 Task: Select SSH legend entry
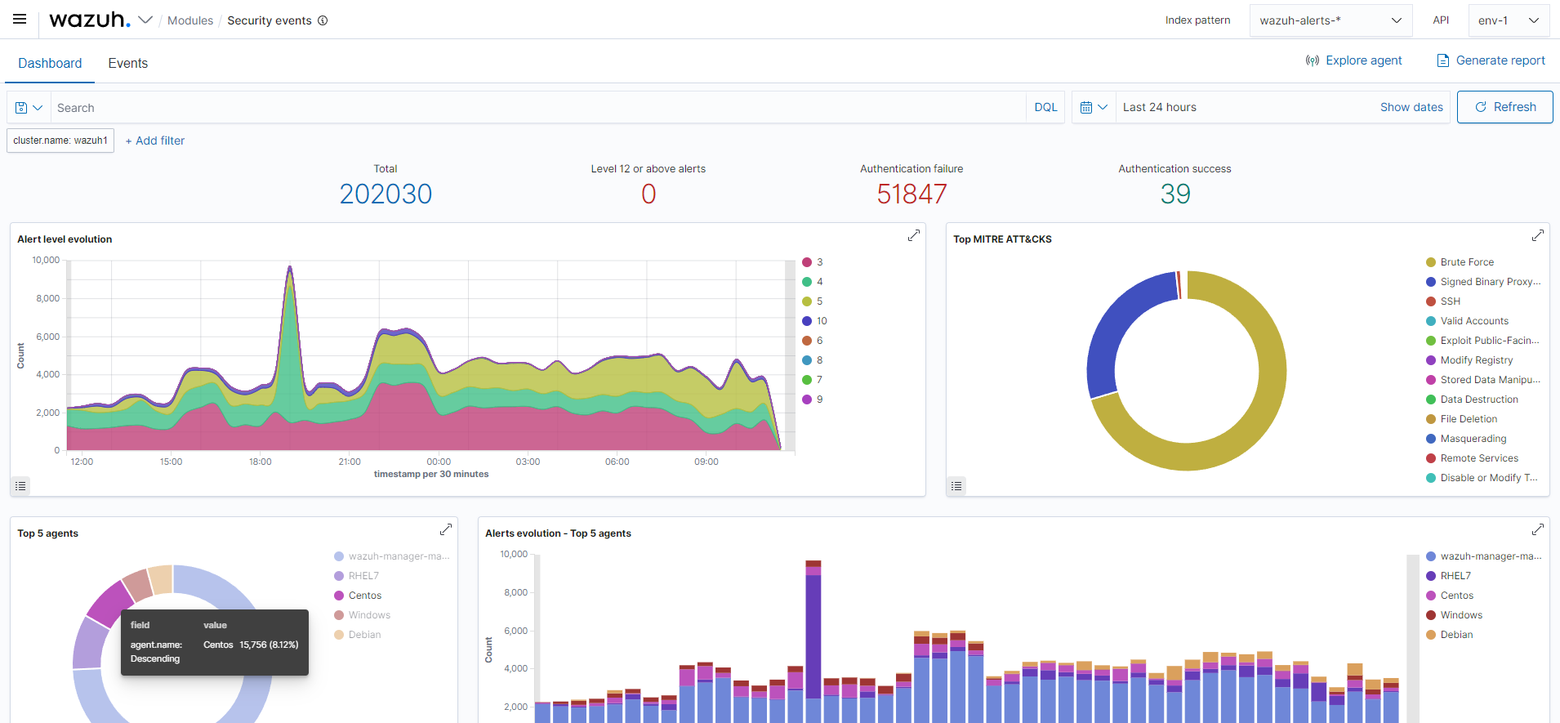pyautogui.click(x=1451, y=301)
